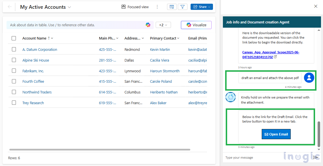The height and width of the screenshot is (166, 323).
Task: Check the Fourth Coffee row
Action: pos(14,81)
